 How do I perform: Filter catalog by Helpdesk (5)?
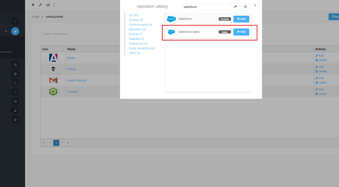click(x=136, y=39)
